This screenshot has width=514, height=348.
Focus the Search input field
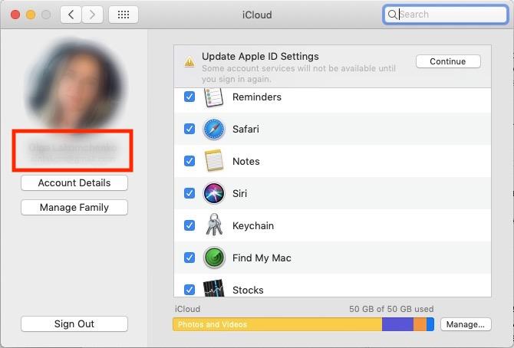pos(446,15)
